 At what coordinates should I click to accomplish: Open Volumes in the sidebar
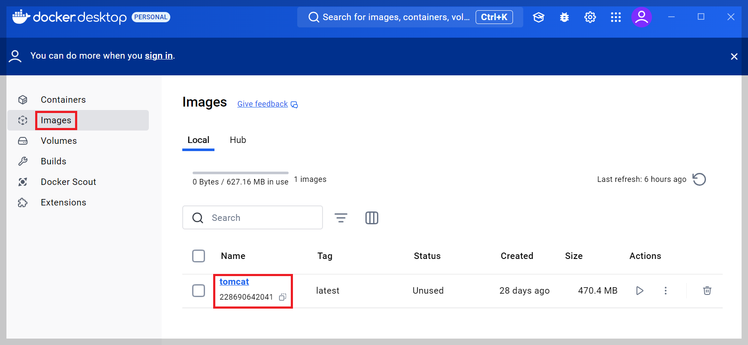78,141
